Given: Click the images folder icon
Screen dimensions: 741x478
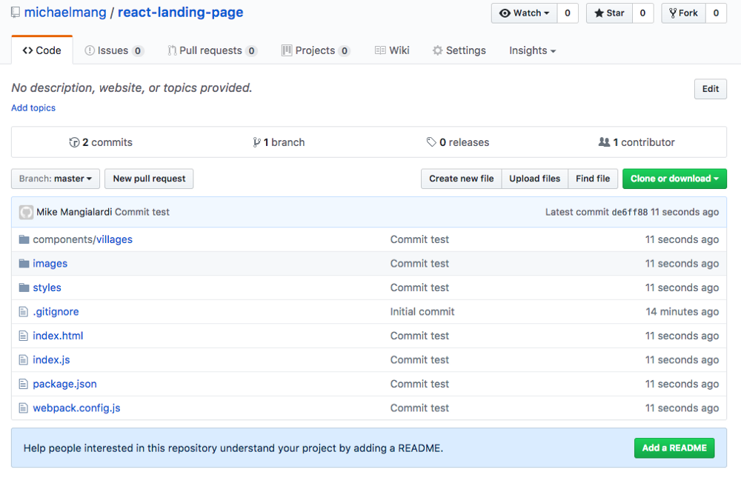Looking at the screenshot, I should pyautogui.click(x=24, y=263).
